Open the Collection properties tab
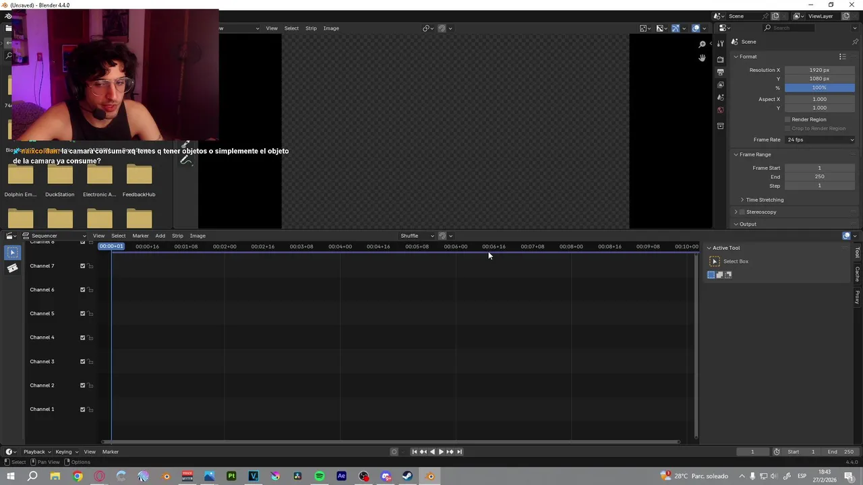 720,126
